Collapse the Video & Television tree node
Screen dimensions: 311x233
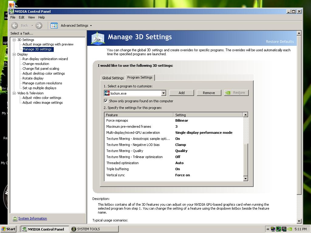(x=14, y=93)
